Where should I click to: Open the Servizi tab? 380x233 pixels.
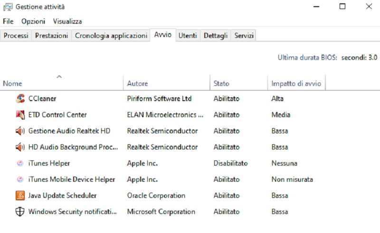(244, 36)
